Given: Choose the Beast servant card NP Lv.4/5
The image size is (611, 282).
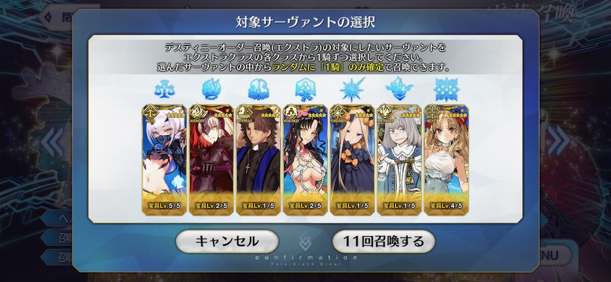Looking at the screenshot, I should pos(446,160).
